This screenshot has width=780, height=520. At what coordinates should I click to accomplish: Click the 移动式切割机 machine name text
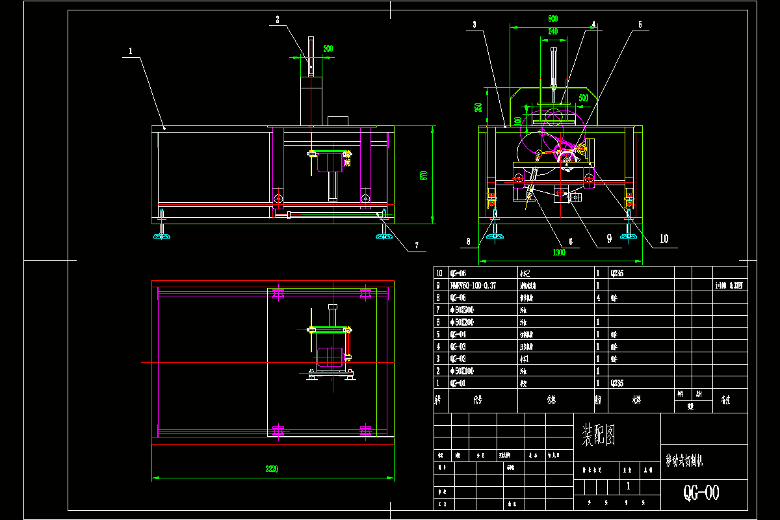[x=684, y=460]
